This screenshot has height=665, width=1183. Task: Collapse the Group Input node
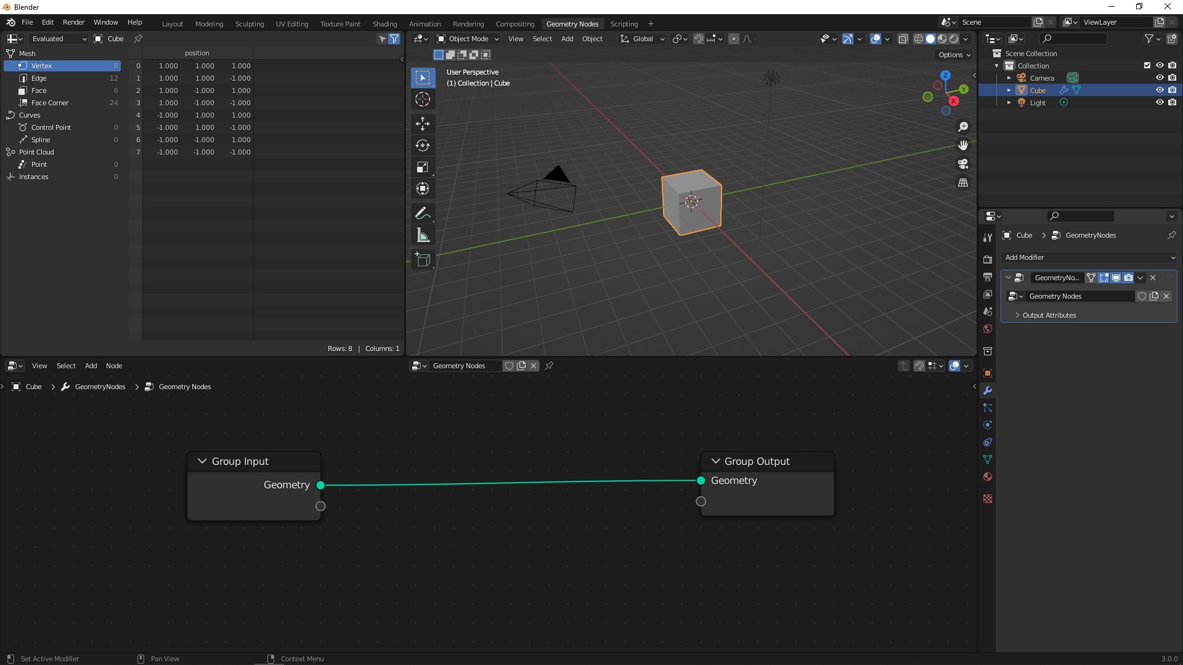(202, 461)
